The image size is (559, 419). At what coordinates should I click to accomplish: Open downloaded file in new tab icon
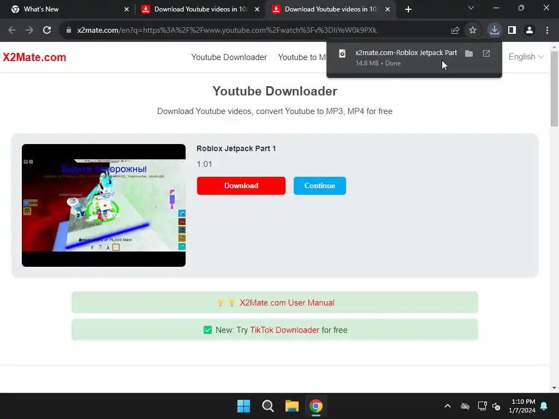pyautogui.click(x=486, y=53)
